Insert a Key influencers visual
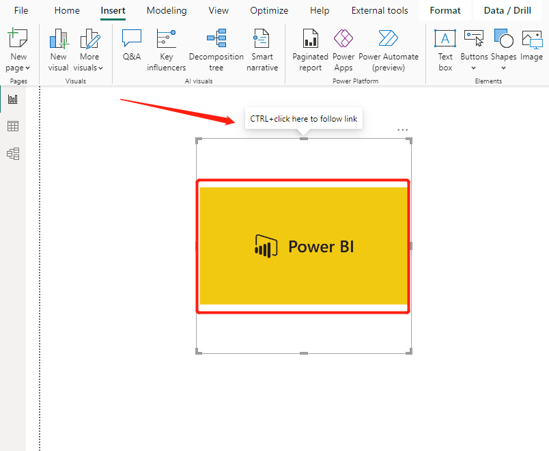Image resolution: width=549 pixels, height=451 pixels. pos(167,50)
